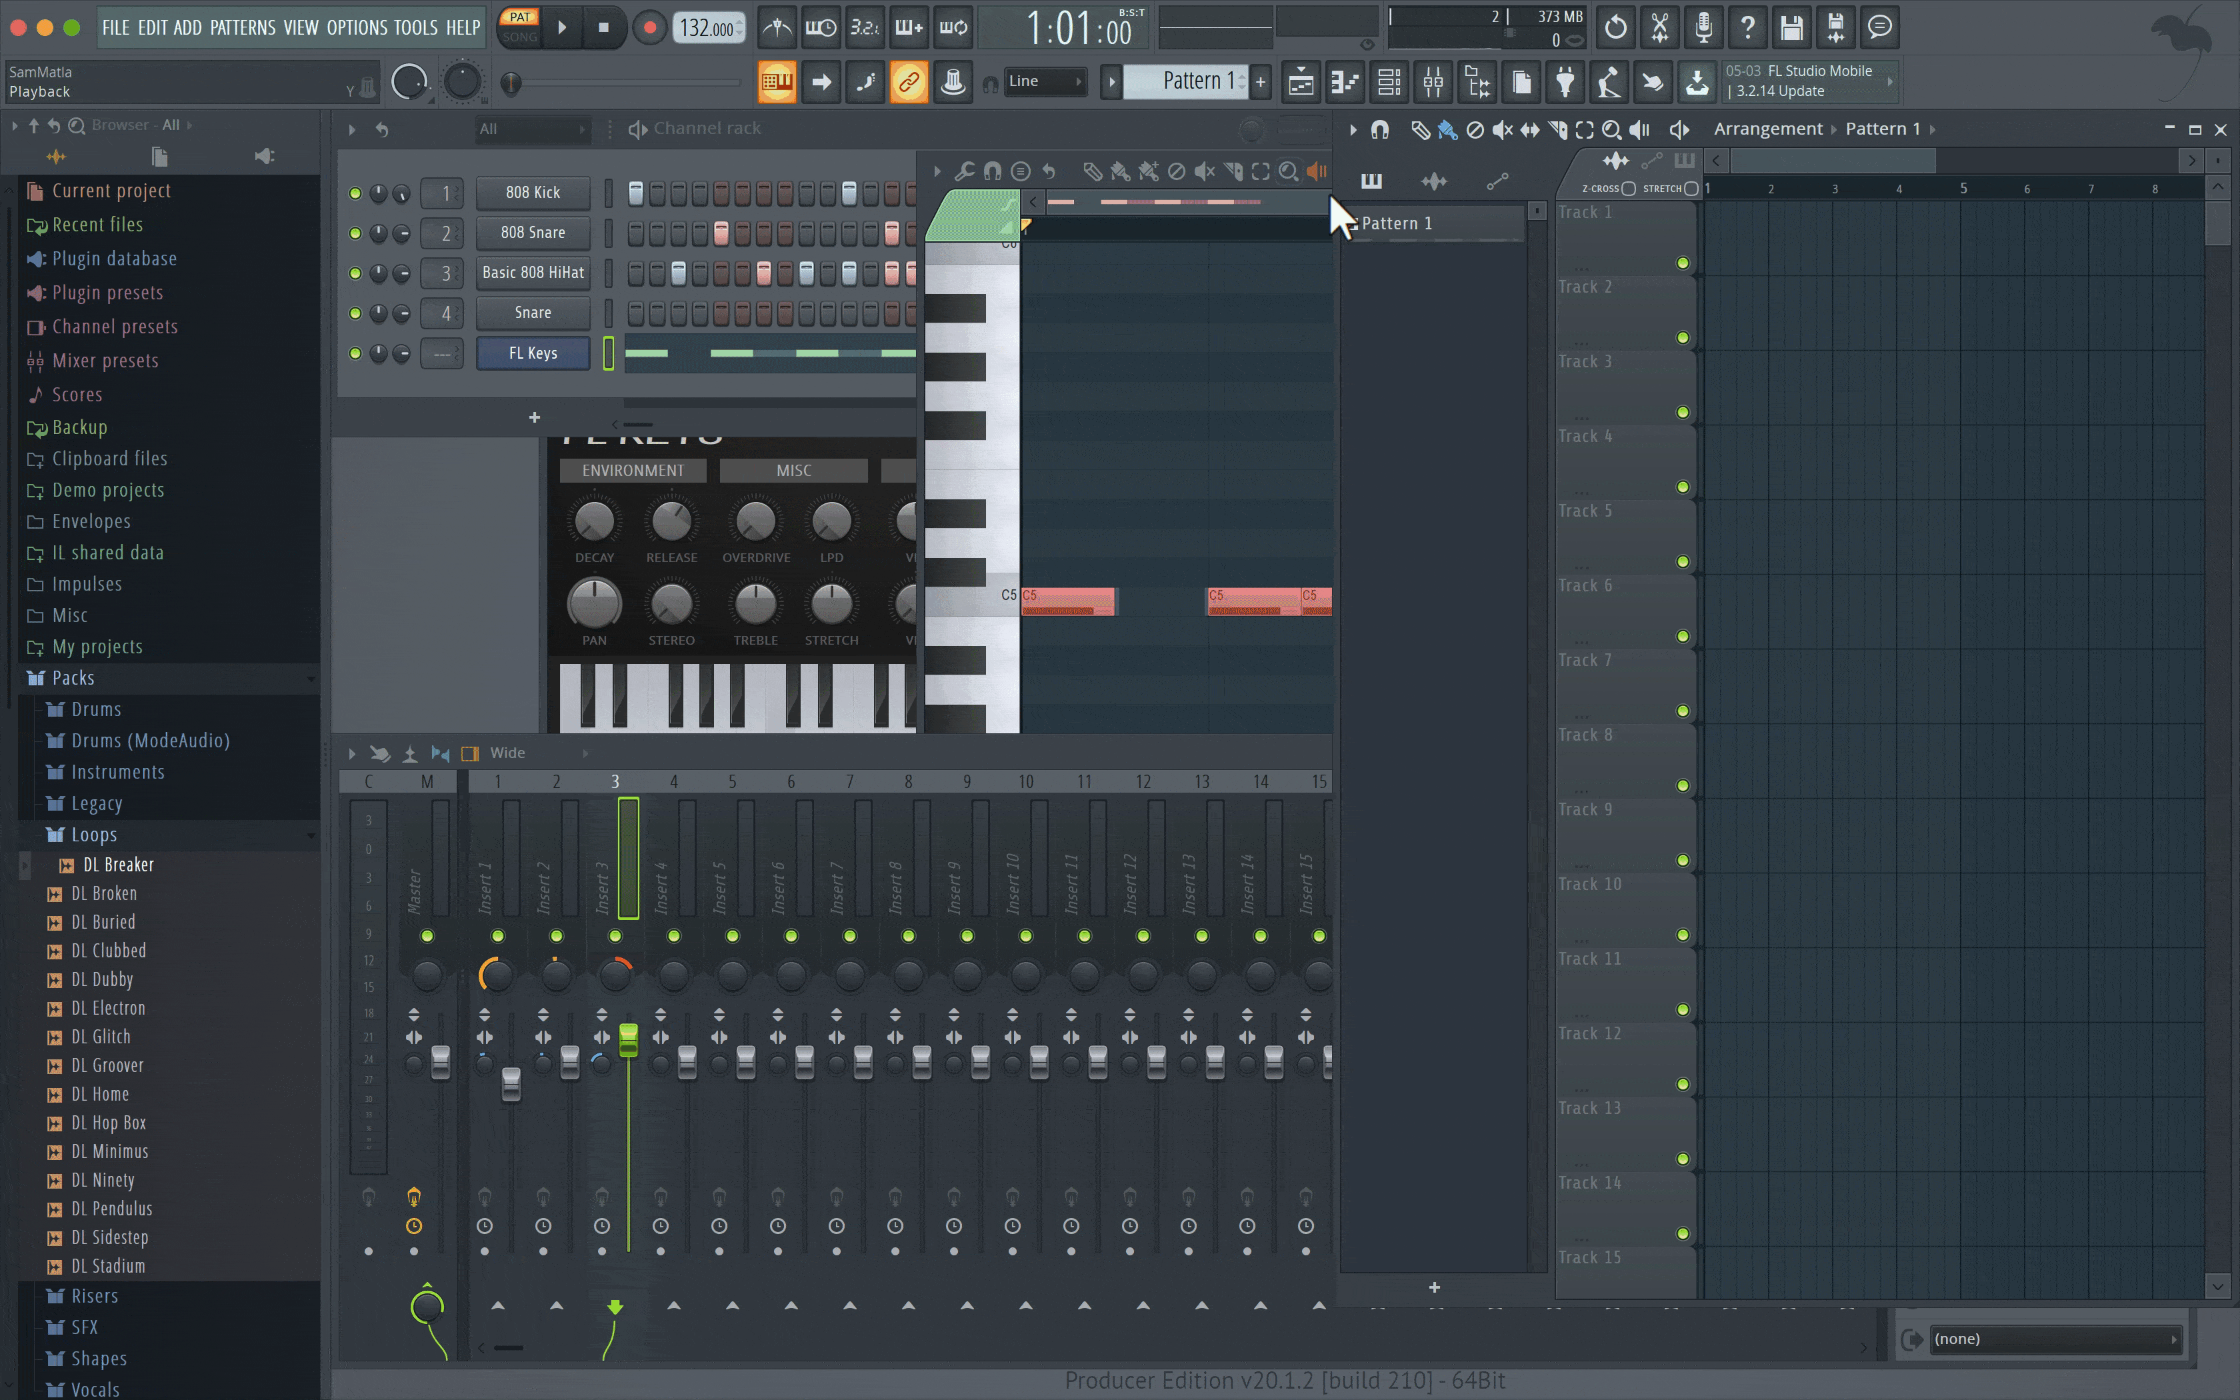Screen dimensions: 2240x1400
Task: Mute the 808 Kick channel
Action: click(x=355, y=193)
